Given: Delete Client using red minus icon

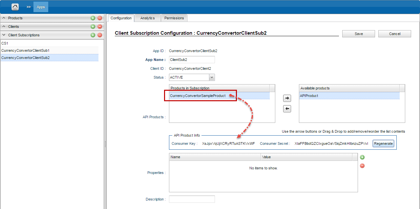Looking at the screenshot, I should [x=100, y=27].
